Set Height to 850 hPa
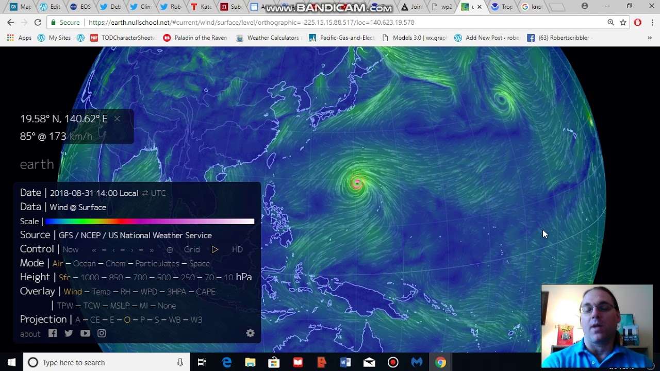Screen dimensions: 660x371 [x=116, y=277]
